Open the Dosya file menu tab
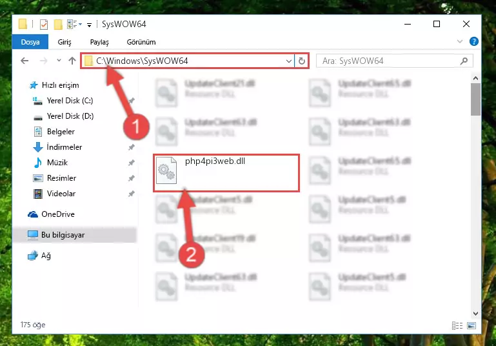Viewport: 496px width, 346px height. tap(30, 42)
